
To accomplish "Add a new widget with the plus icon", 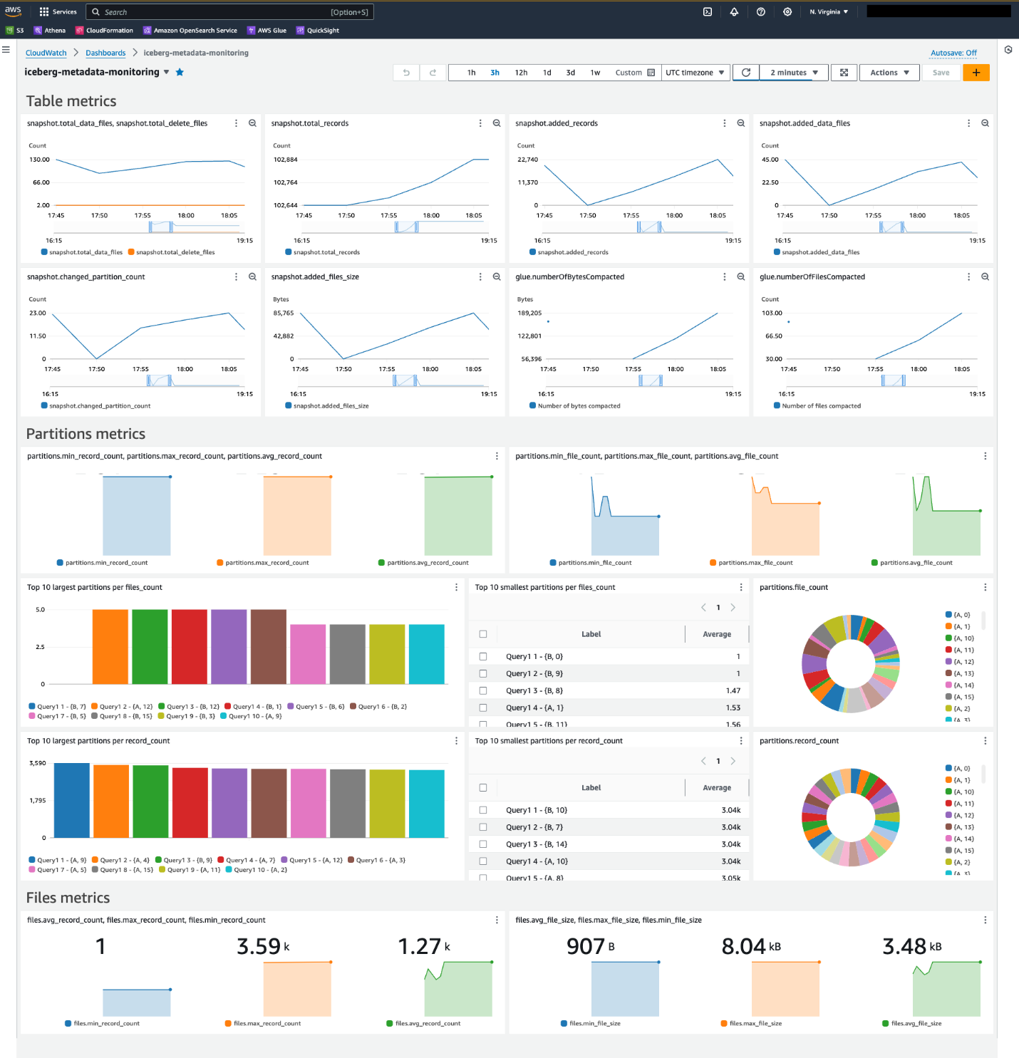I will (x=976, y=72).
